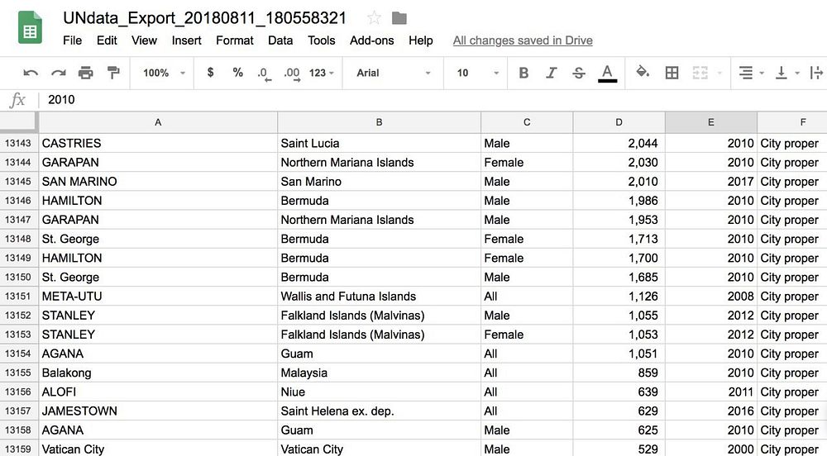827x456 pixels.
Task: Open the Arial font dropdown
Action: pyautogui.click(x=394, y=73)
